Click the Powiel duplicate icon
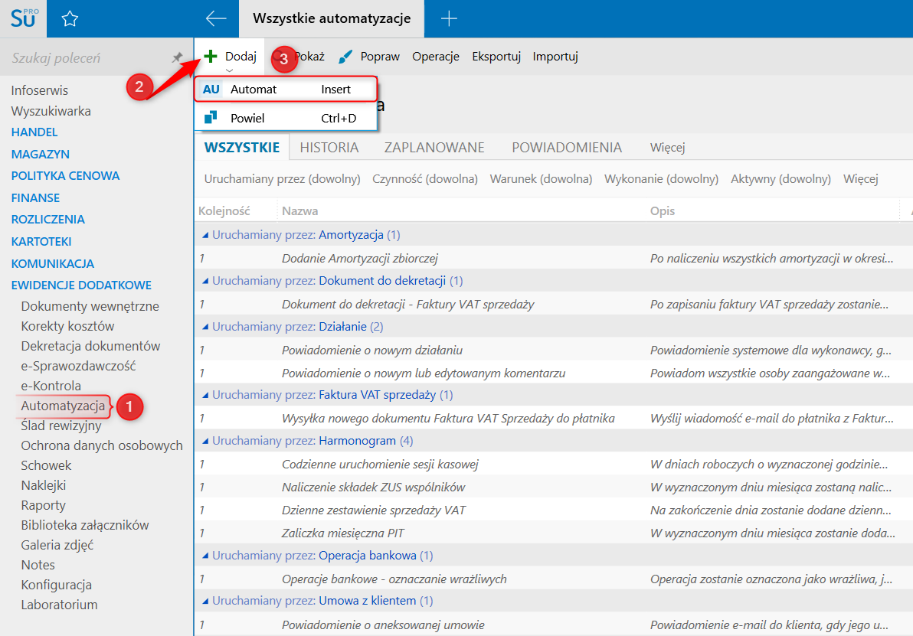Screen dimensions: 913x636 coord(211,118)
